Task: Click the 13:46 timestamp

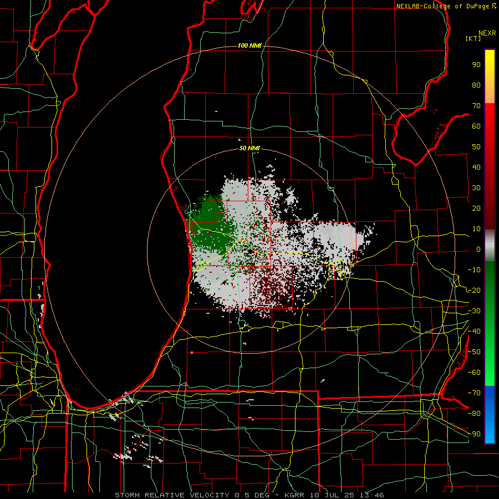Action: [x=371, y=495]
